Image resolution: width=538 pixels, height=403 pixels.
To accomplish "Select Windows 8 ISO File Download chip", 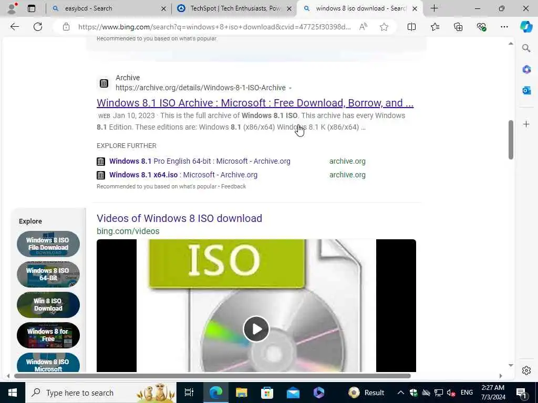I will (48, 244).
